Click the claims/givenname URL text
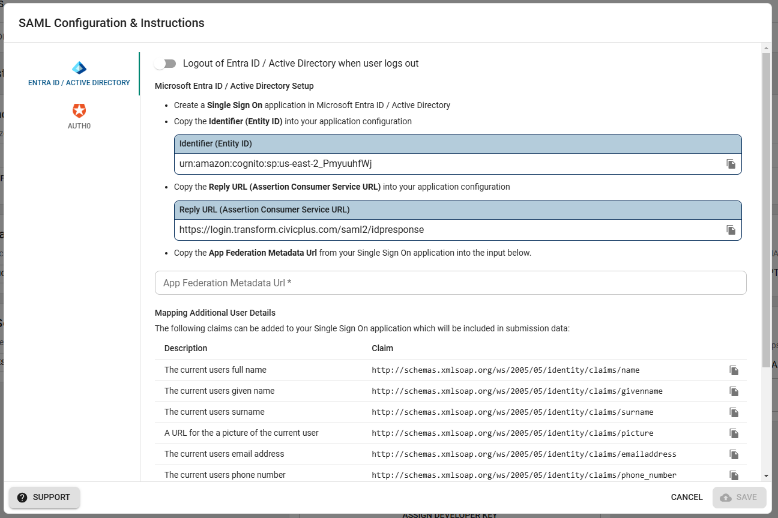Image resolution: width=778 pixels, height=518 pixels. (517, 391)
